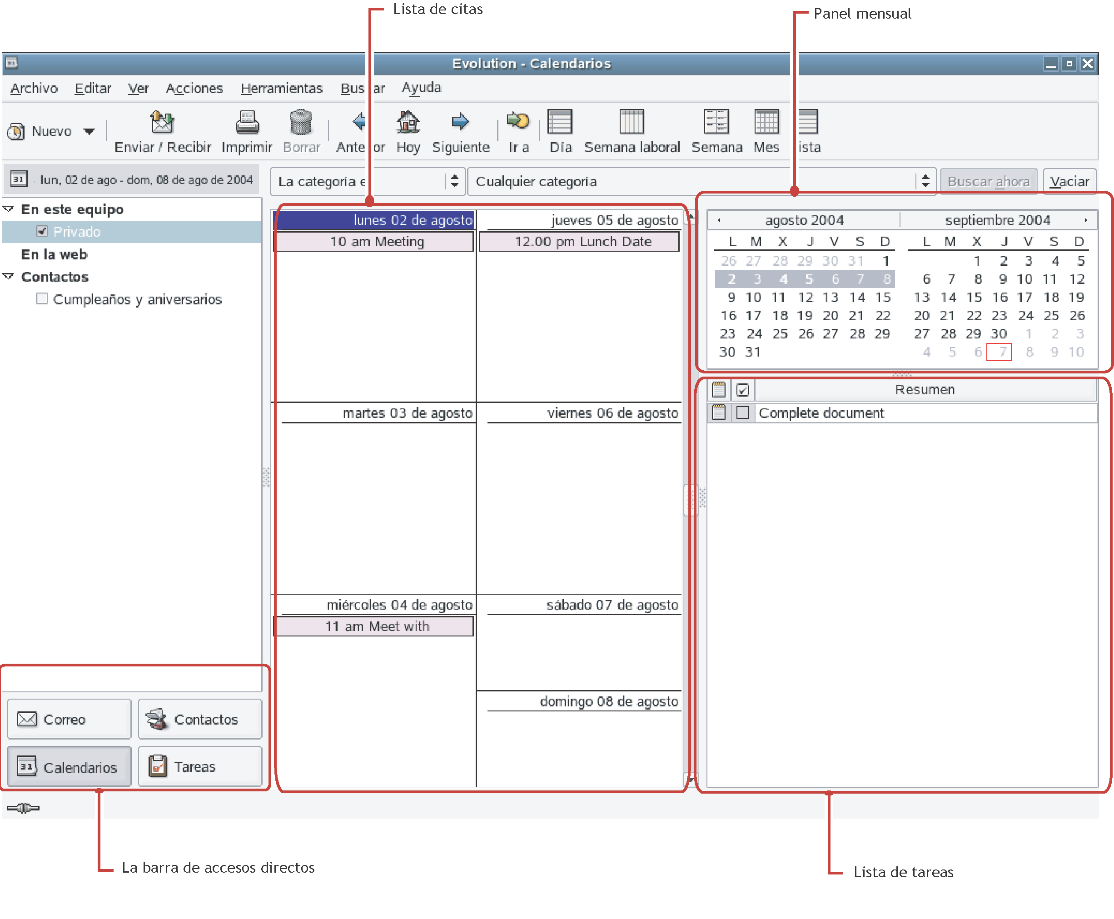Open the Nuevo dropdown arrow
Viewport: 1114px width, 919px height.
(x=89, y=131)
